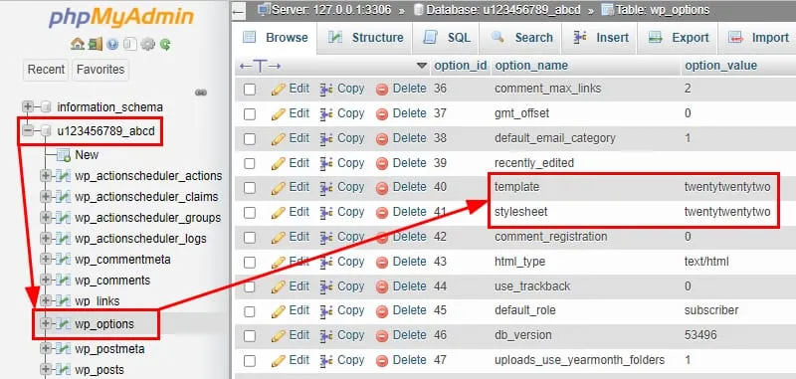The height and width of the screenshot is (379, 796).
Task: Expand the wp_links table node
Action: tap(45, 300)
